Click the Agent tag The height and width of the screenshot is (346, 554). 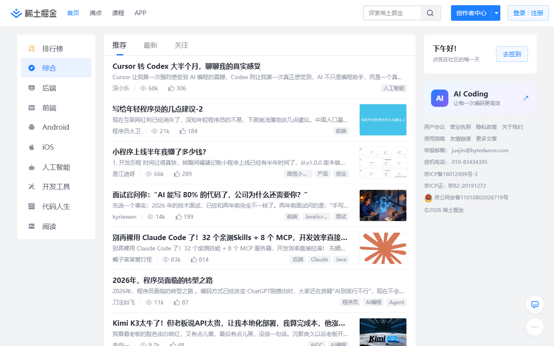pyautogui.click(x=396, y=302)
